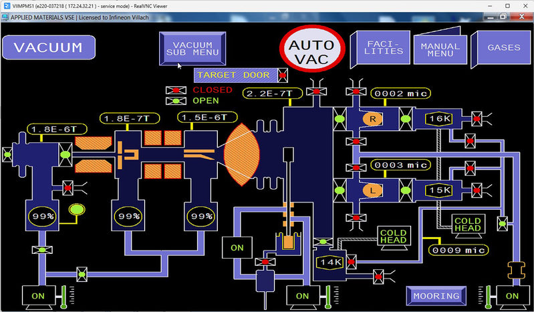
Task: Click the red valve below R loadlock
Action: click(356, 142)
